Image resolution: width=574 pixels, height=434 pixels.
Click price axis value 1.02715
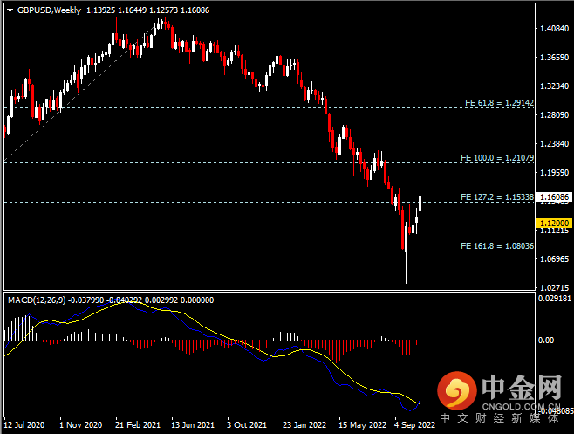pyautogui.click(x=555, y=288)
